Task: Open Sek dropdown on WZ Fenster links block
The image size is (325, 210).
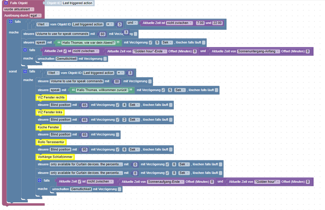Action: (x=134, y=119)
